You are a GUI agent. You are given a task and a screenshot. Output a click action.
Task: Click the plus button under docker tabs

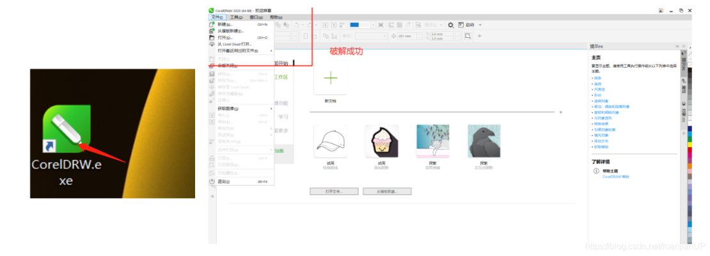point(684,132)
